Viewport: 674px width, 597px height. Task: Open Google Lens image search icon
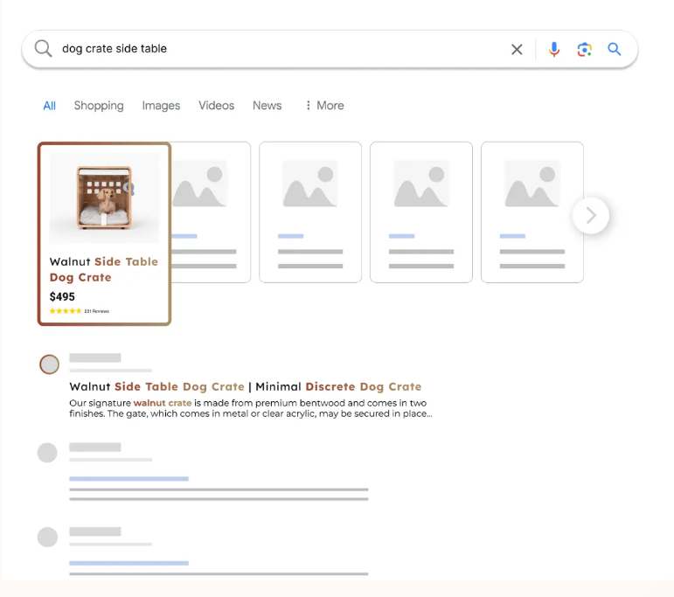pyautogui.click(x=585, y=50)
